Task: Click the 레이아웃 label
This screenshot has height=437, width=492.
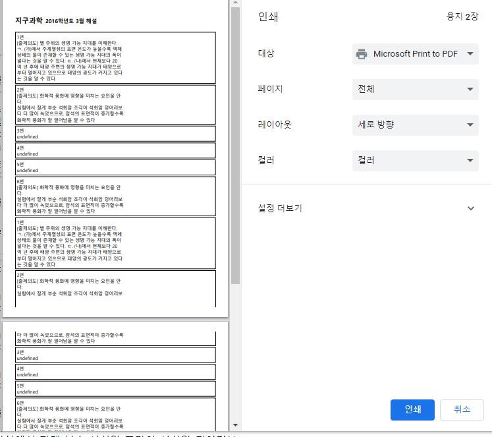Action: (275, 125)
